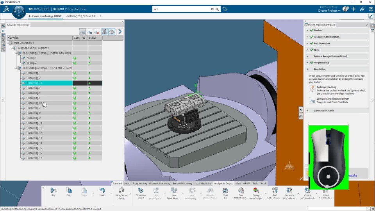This screenshot has width=375, height=211.
Task: Select Facing.1 in the activities tree
Action: (31, 58)
